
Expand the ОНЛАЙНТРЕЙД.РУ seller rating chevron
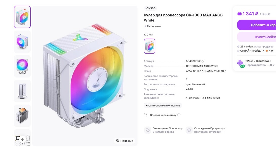[x=274, y=51]
